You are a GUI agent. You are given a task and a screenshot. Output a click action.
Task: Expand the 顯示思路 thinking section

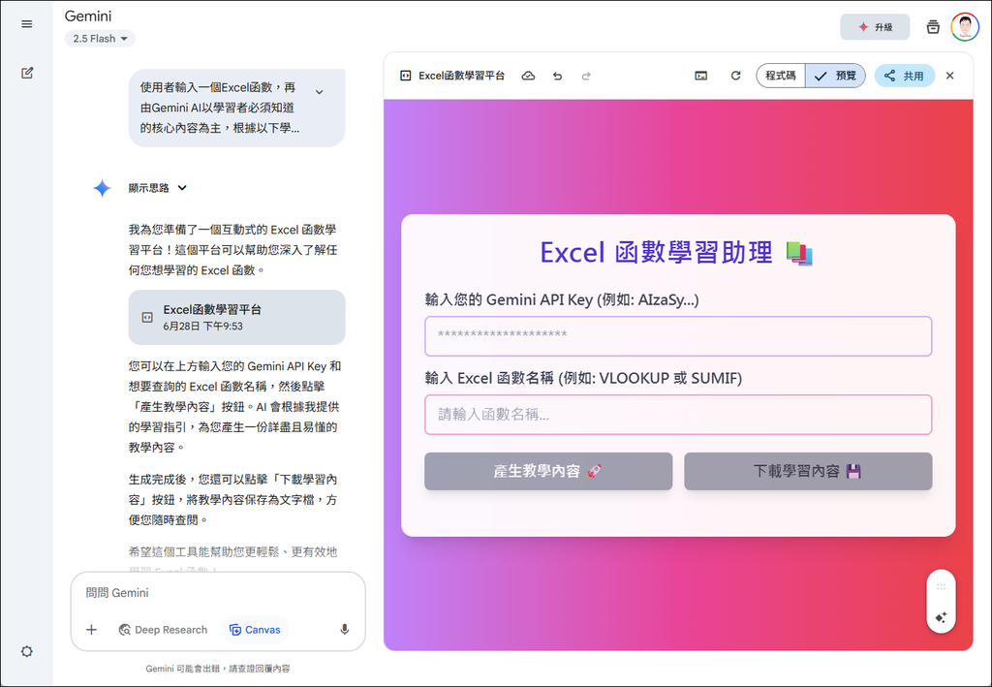pyautogui.click(x=158, y=188)
